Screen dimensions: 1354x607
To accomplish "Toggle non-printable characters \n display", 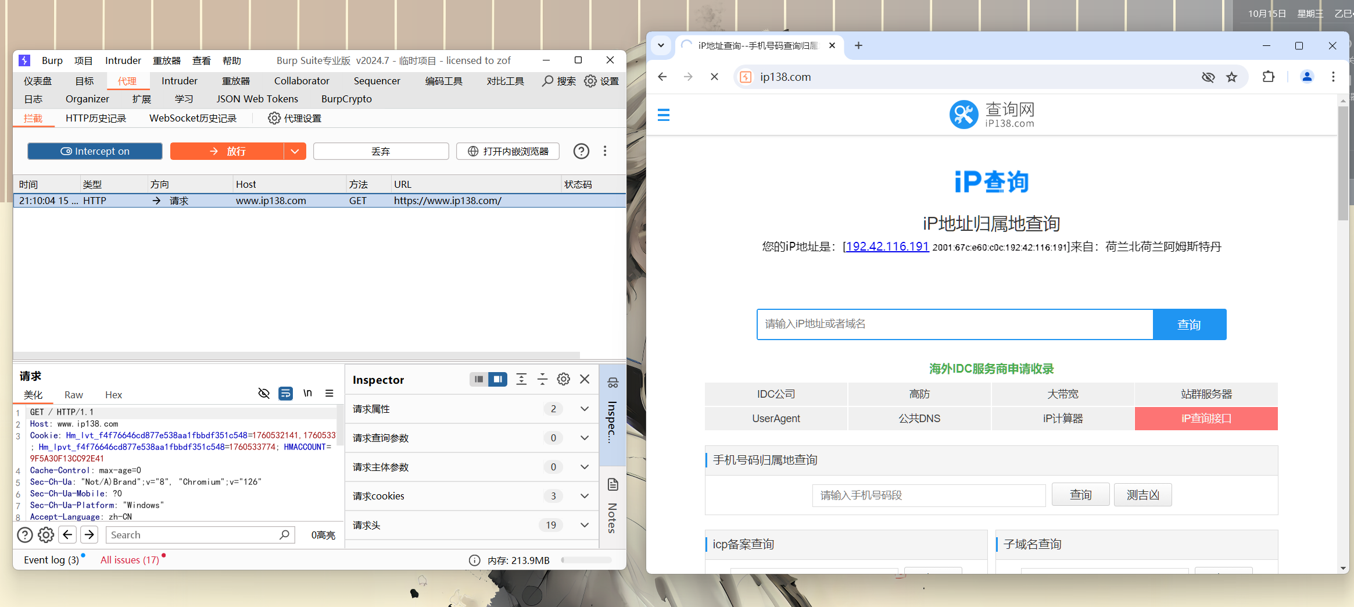I will [307, 394].
